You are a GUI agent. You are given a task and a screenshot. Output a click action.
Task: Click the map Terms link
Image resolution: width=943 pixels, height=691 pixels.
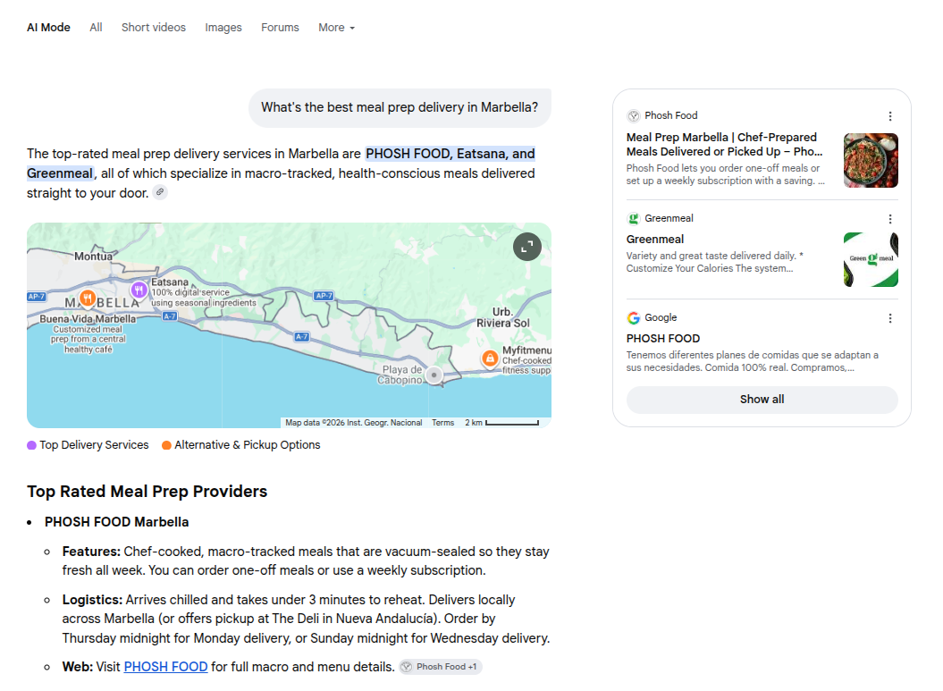(442, 423)
